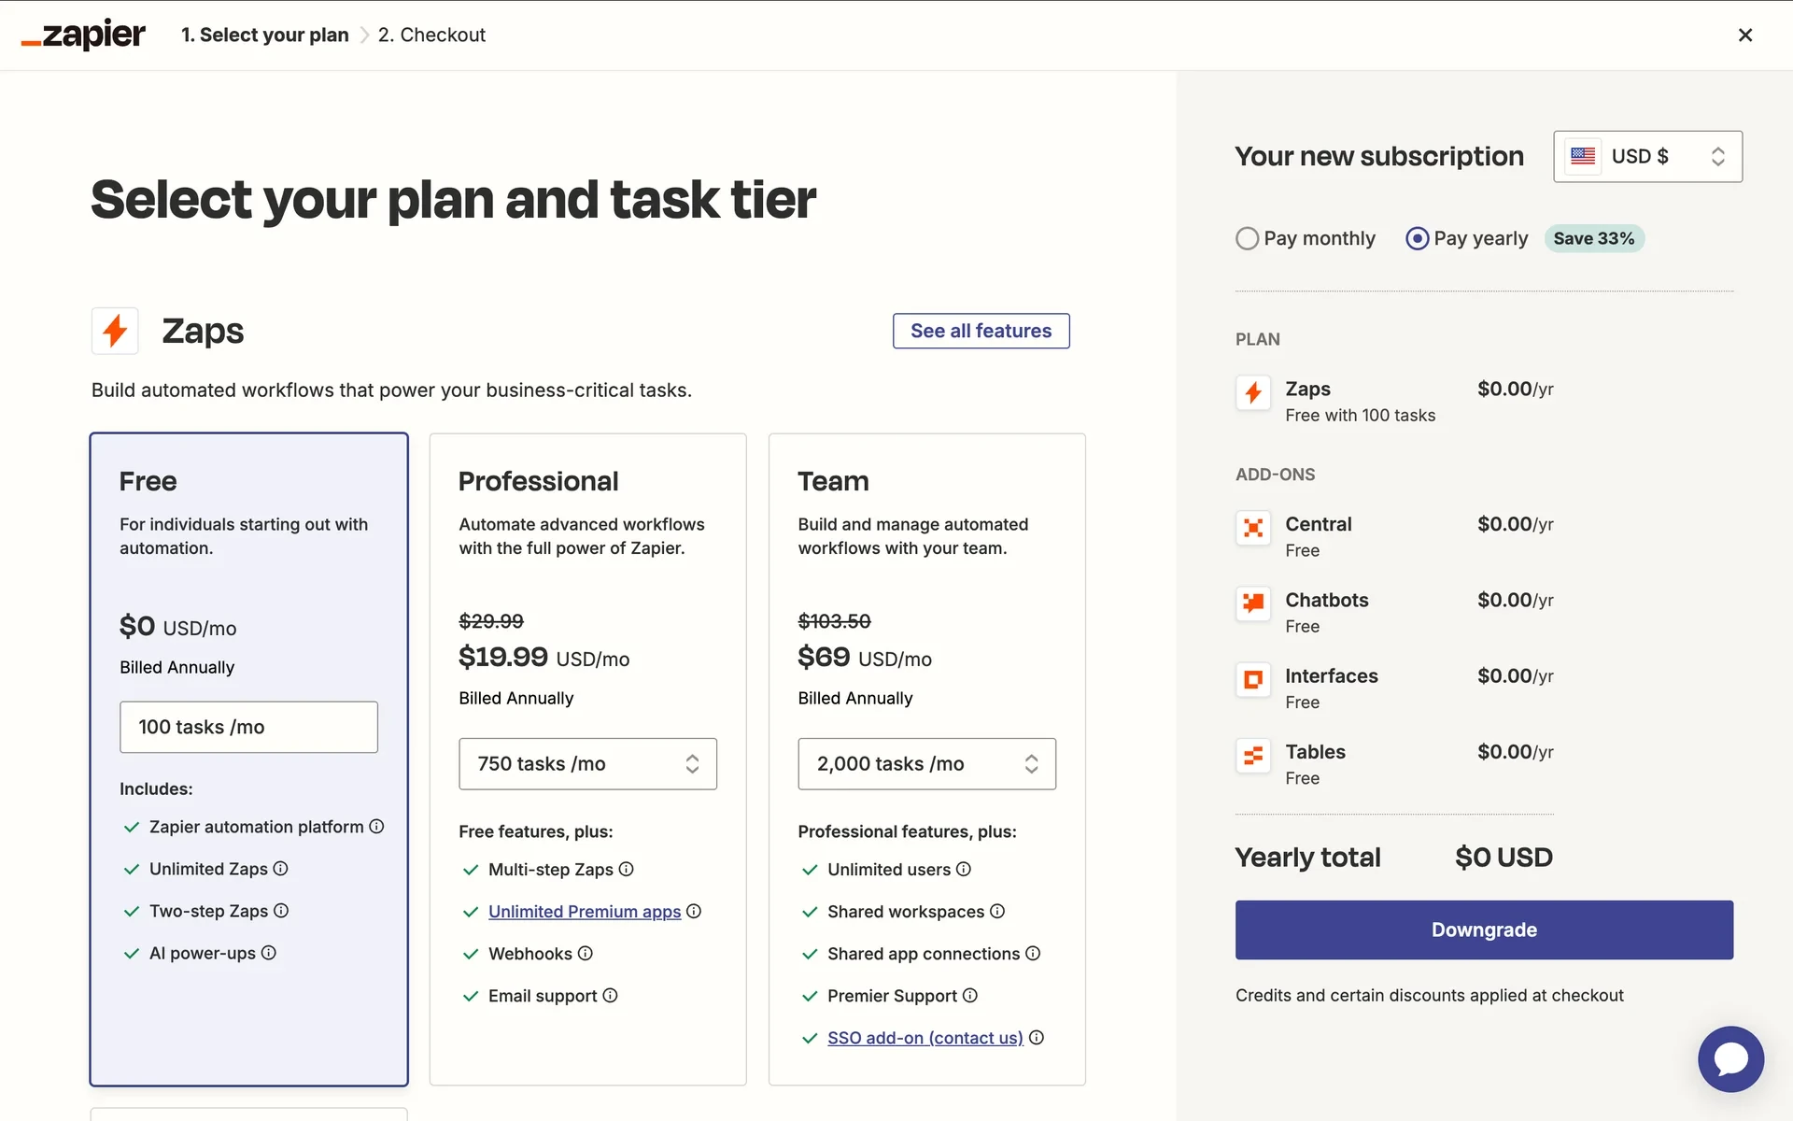Show info for Two-step Zaps
Viewport: 1793px width, 1121px height.
(281, 911)
